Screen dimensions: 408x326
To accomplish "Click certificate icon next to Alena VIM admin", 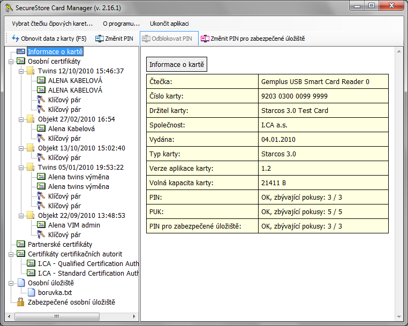I will tap(41, 224).
